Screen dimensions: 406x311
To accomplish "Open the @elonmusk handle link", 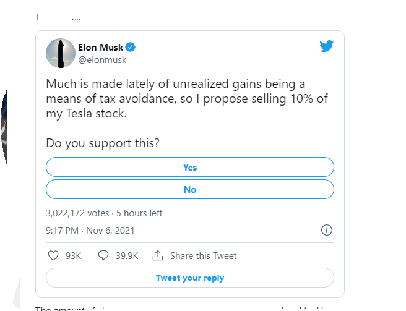I will pos(103,59).
